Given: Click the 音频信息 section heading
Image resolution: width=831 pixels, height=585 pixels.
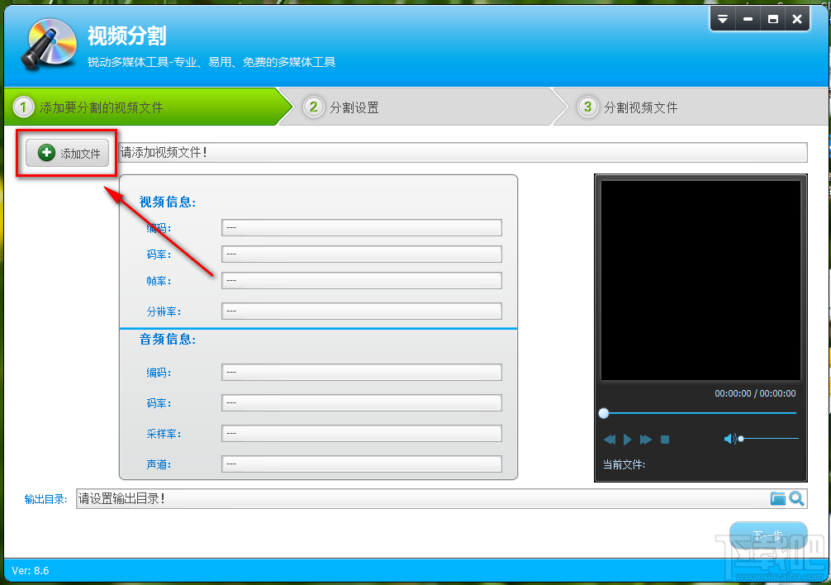Looking at the screenshot, I should 168,339.
